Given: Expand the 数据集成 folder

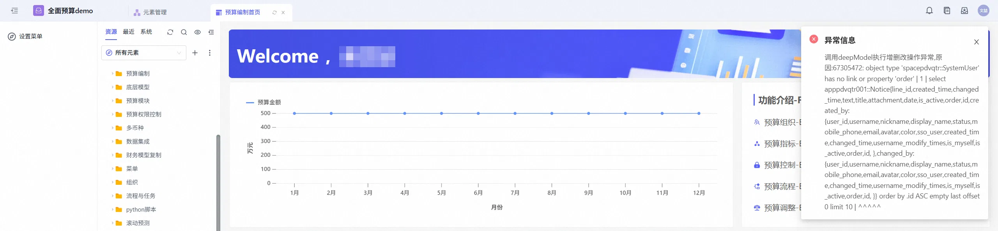Looking at the screenshot, I should tap(113, 141).
